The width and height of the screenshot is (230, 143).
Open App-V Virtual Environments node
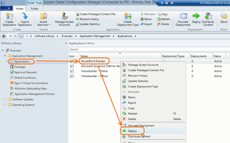click(31, 83)
